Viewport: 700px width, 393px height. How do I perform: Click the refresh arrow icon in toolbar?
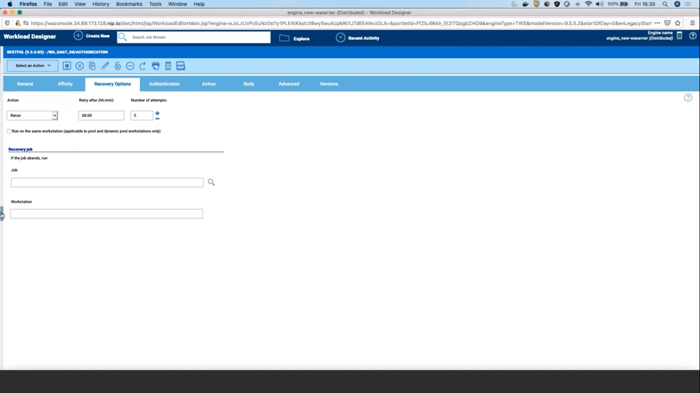(x=143, y=66)
